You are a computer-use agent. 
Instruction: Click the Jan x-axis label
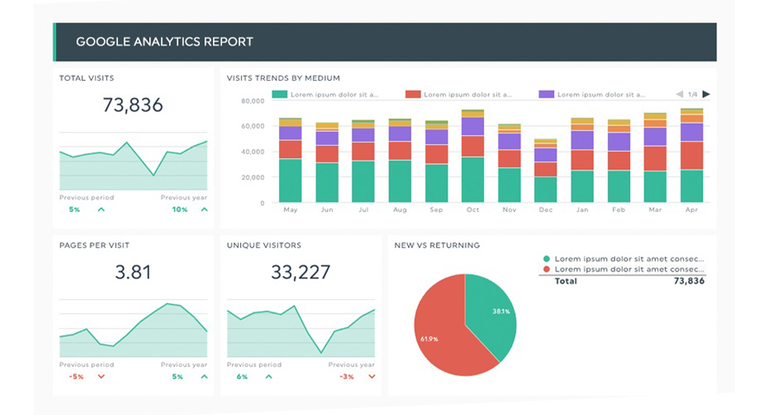(x=582, y=209)
